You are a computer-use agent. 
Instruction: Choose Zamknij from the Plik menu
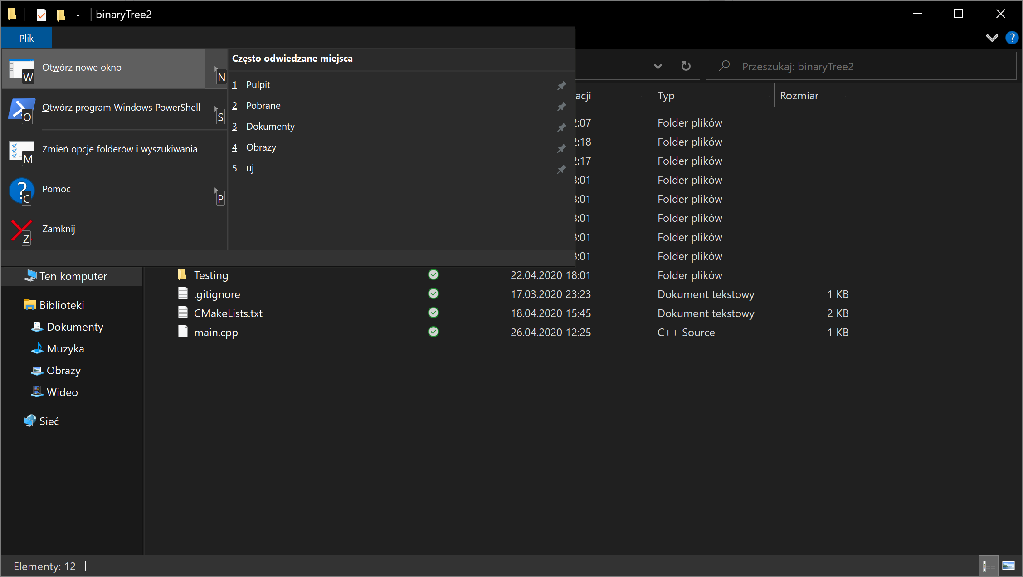tap(58, 229)
